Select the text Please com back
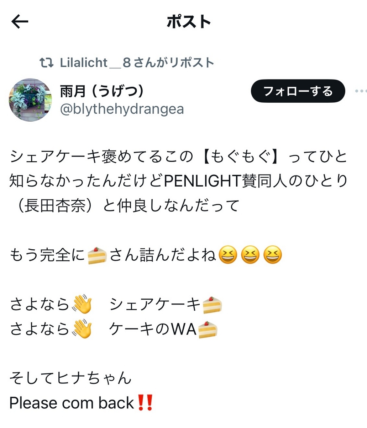This screenshot has width=367, height=428. pyautogui.click(x=72, y=403)
